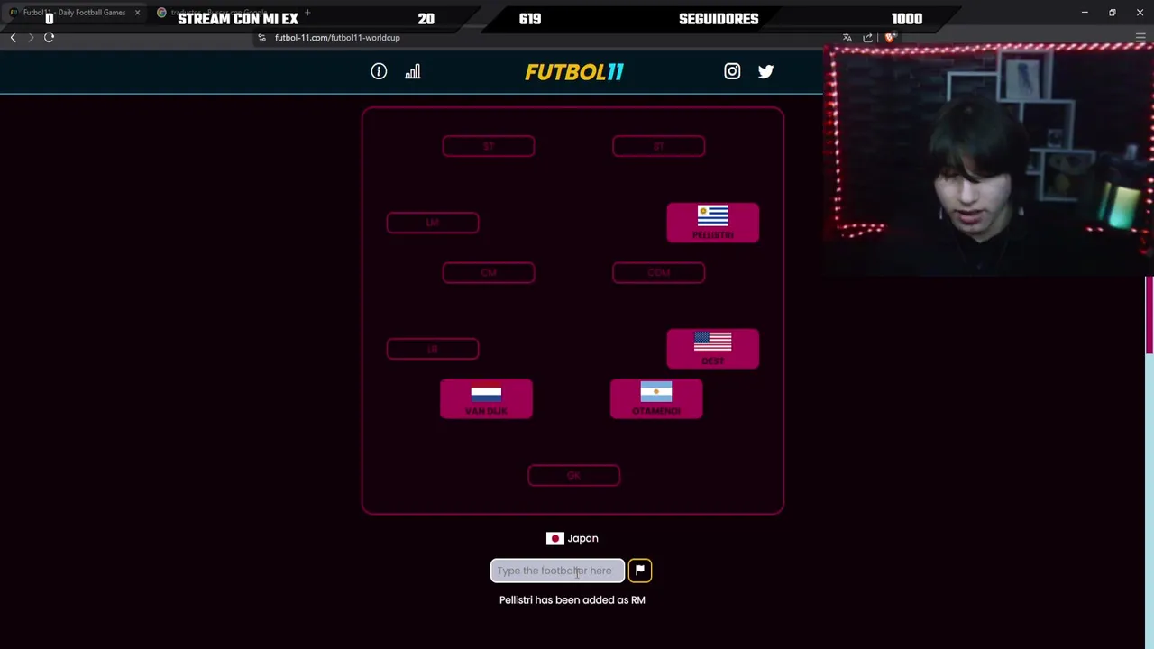1154x649 pixels.
Task: Click the Pellistri Uruguay player card
Action: 713,223
